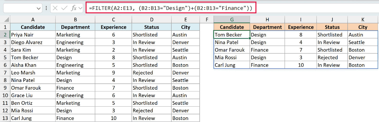This screenshot has height=122, width=379.
Task: Click cell C1 Experience header
Action: point(113,27)
